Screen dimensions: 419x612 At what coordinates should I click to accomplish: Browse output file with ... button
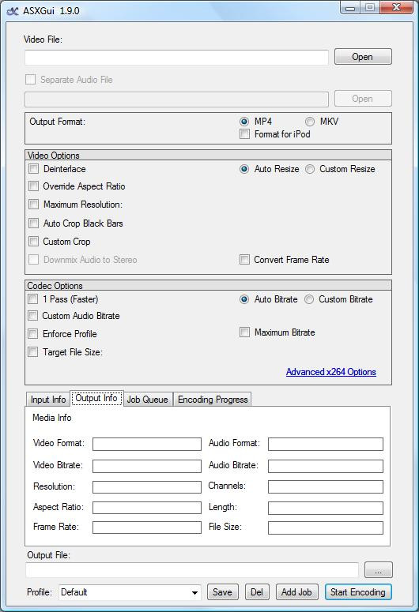379,570
